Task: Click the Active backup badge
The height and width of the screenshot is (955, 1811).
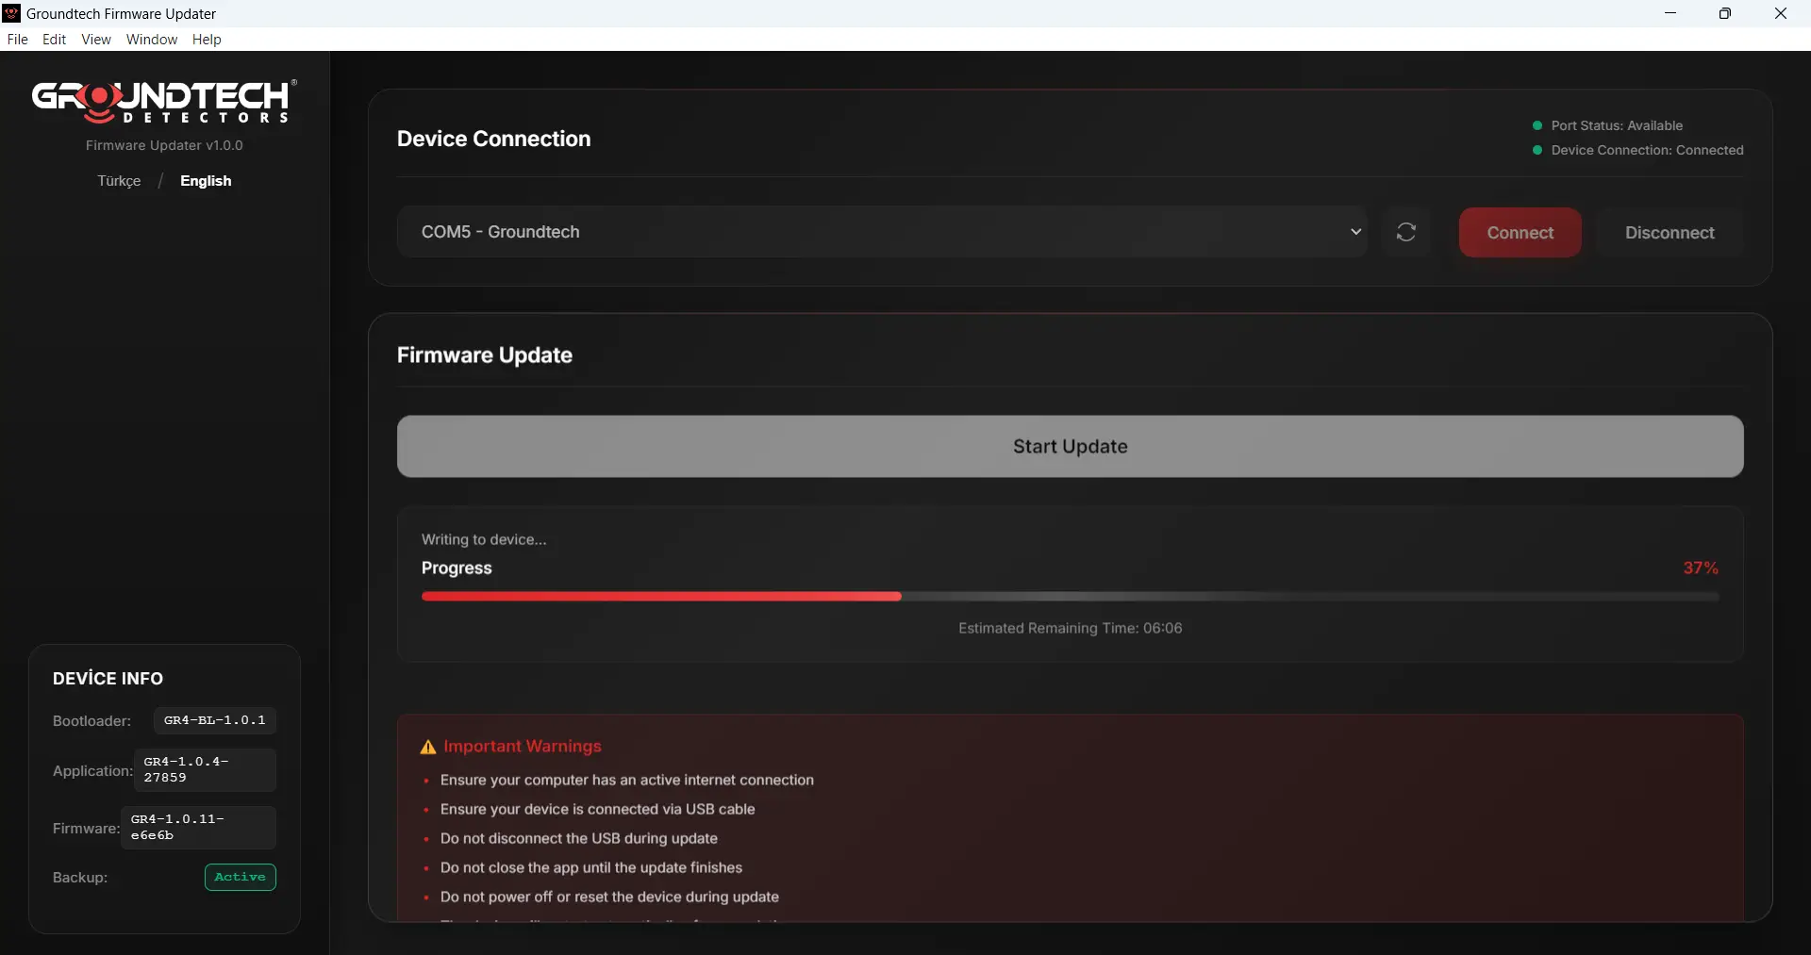Action: click(240, 877)
